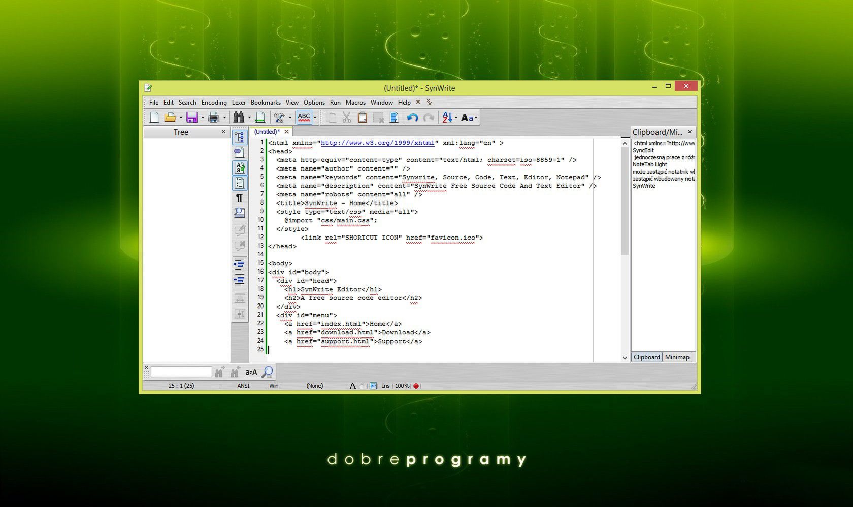Open the Encoding menu
Viewport: 853px width, 507px height.
[214, 103]
